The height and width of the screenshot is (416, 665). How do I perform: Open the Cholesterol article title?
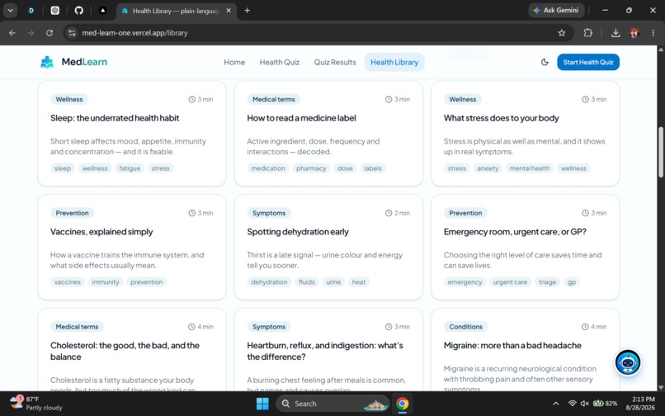coord(125,351)
